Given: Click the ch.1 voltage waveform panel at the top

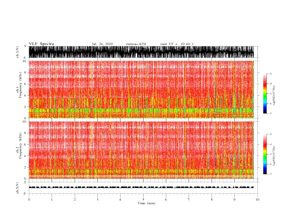Looking at the screenshot, I should (x=144, y=52).
